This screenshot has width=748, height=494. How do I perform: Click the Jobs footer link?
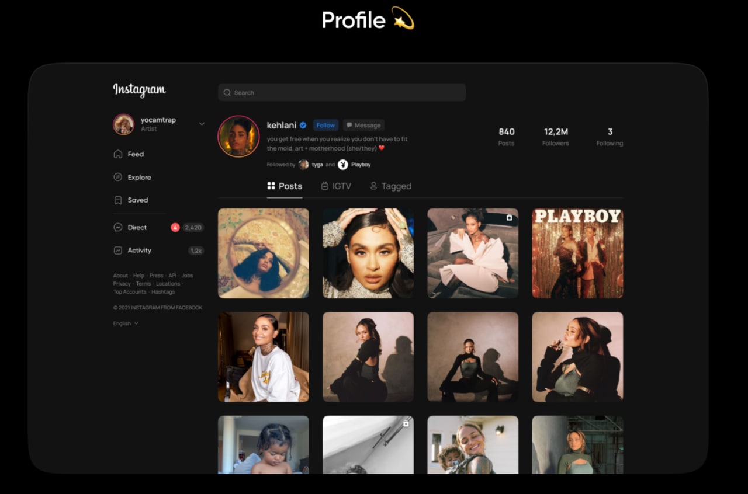pyautogui.click(x=187, y=276)
